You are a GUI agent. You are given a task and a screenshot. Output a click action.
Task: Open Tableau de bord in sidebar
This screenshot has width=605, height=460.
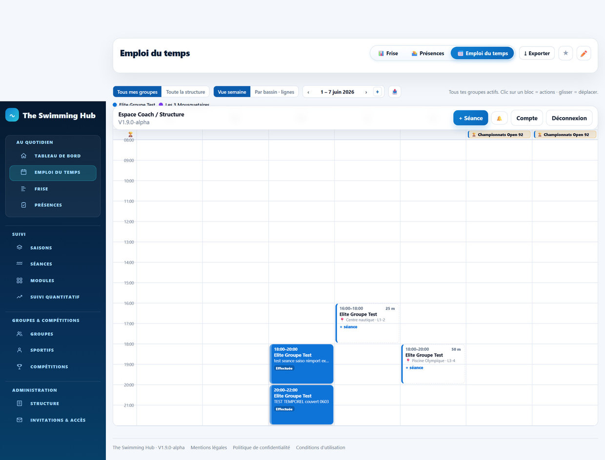[x=53, y=156]
